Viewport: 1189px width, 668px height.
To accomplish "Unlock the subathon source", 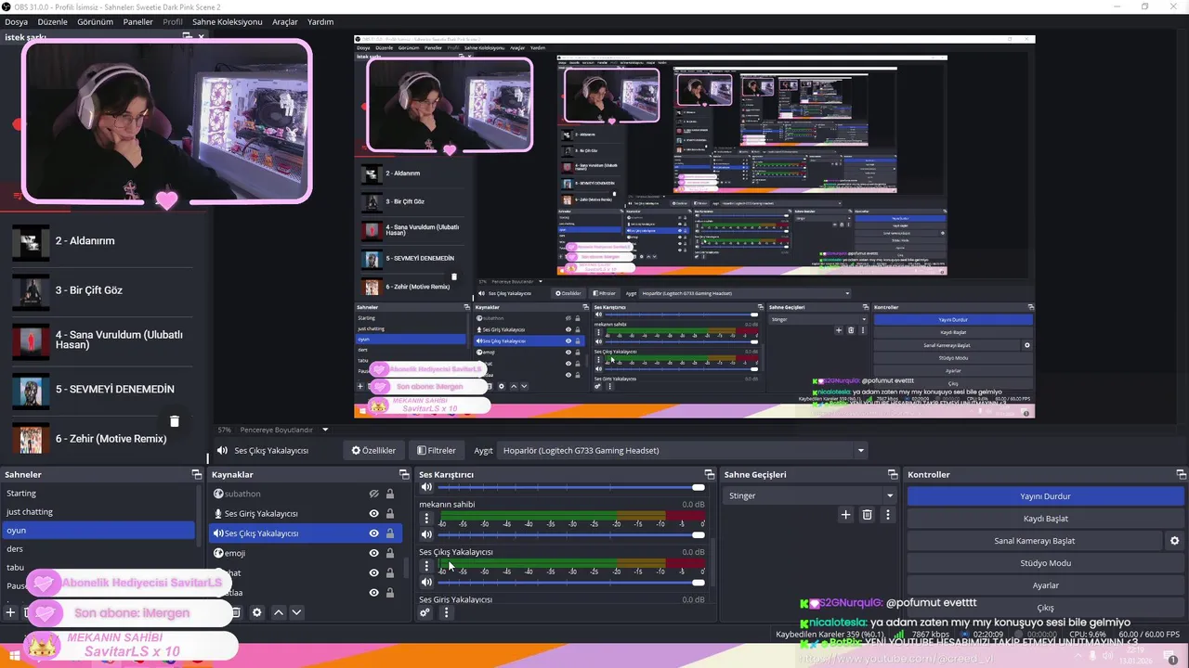I will click(389, 495).
